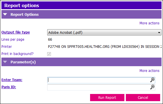The image size is (163, 104).
Task: Follow the Enter Team label link
Action: 12,80
